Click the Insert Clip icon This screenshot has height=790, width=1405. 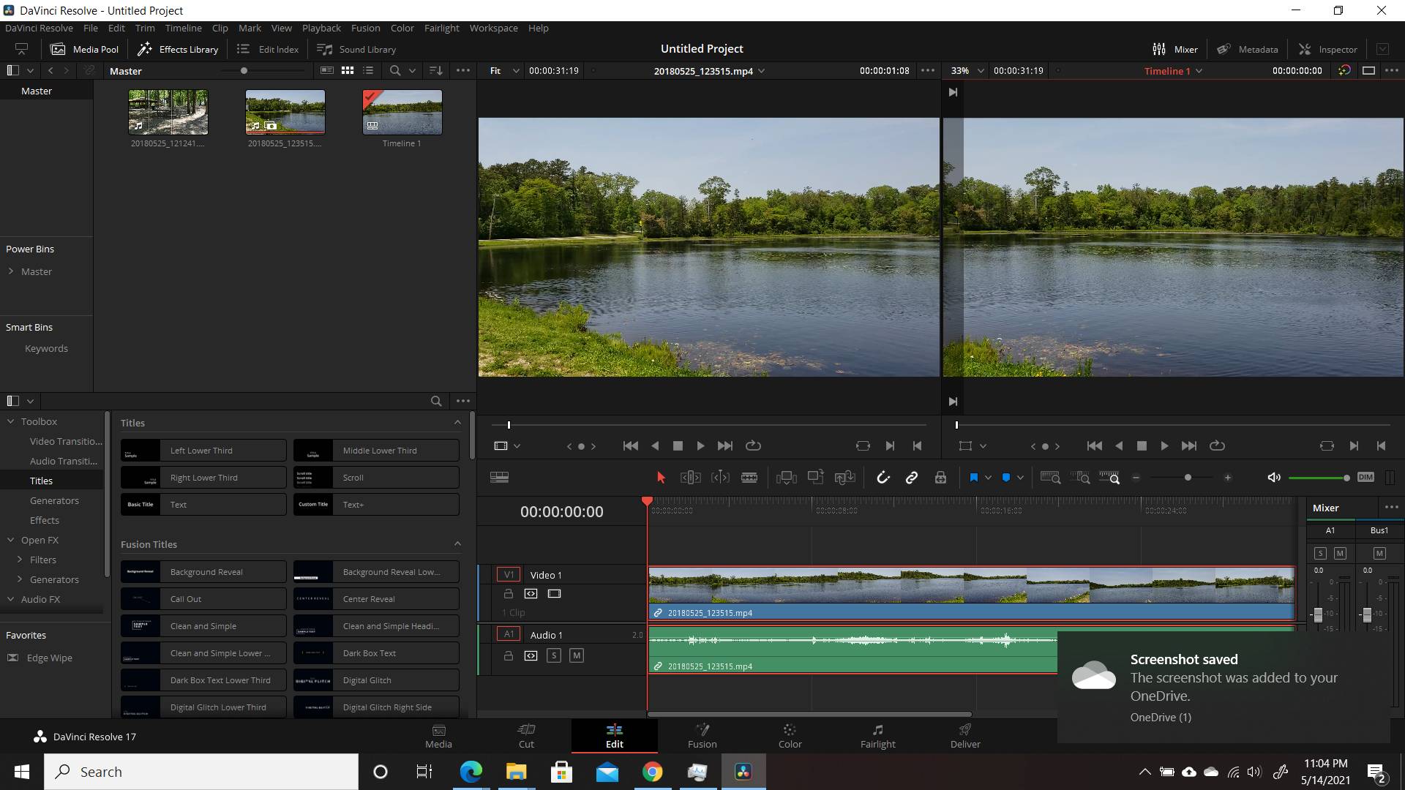tap(786, 478)
